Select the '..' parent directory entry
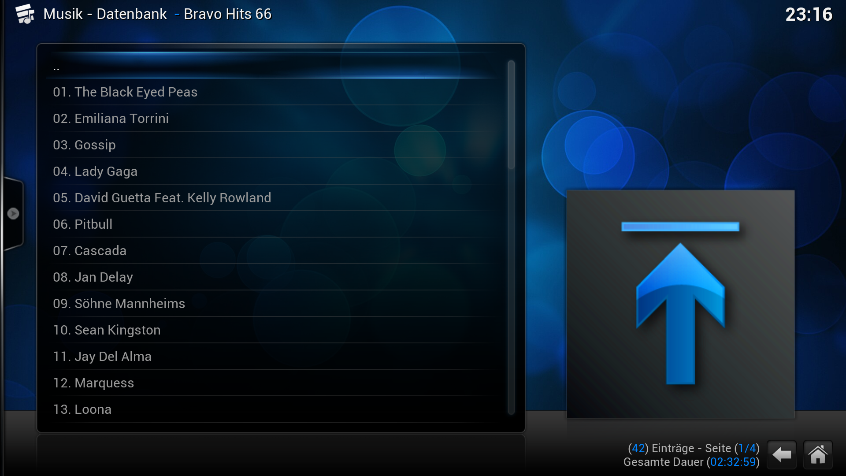Viewport: 846px width, 476px height. click(273, 66)
